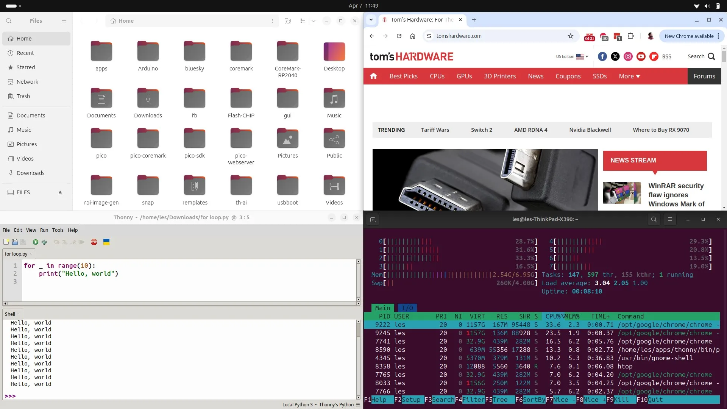Expand the Files view options dropdown
Image resolution: width=727 pixels, height=409 pixels.
tap(314, 21)
